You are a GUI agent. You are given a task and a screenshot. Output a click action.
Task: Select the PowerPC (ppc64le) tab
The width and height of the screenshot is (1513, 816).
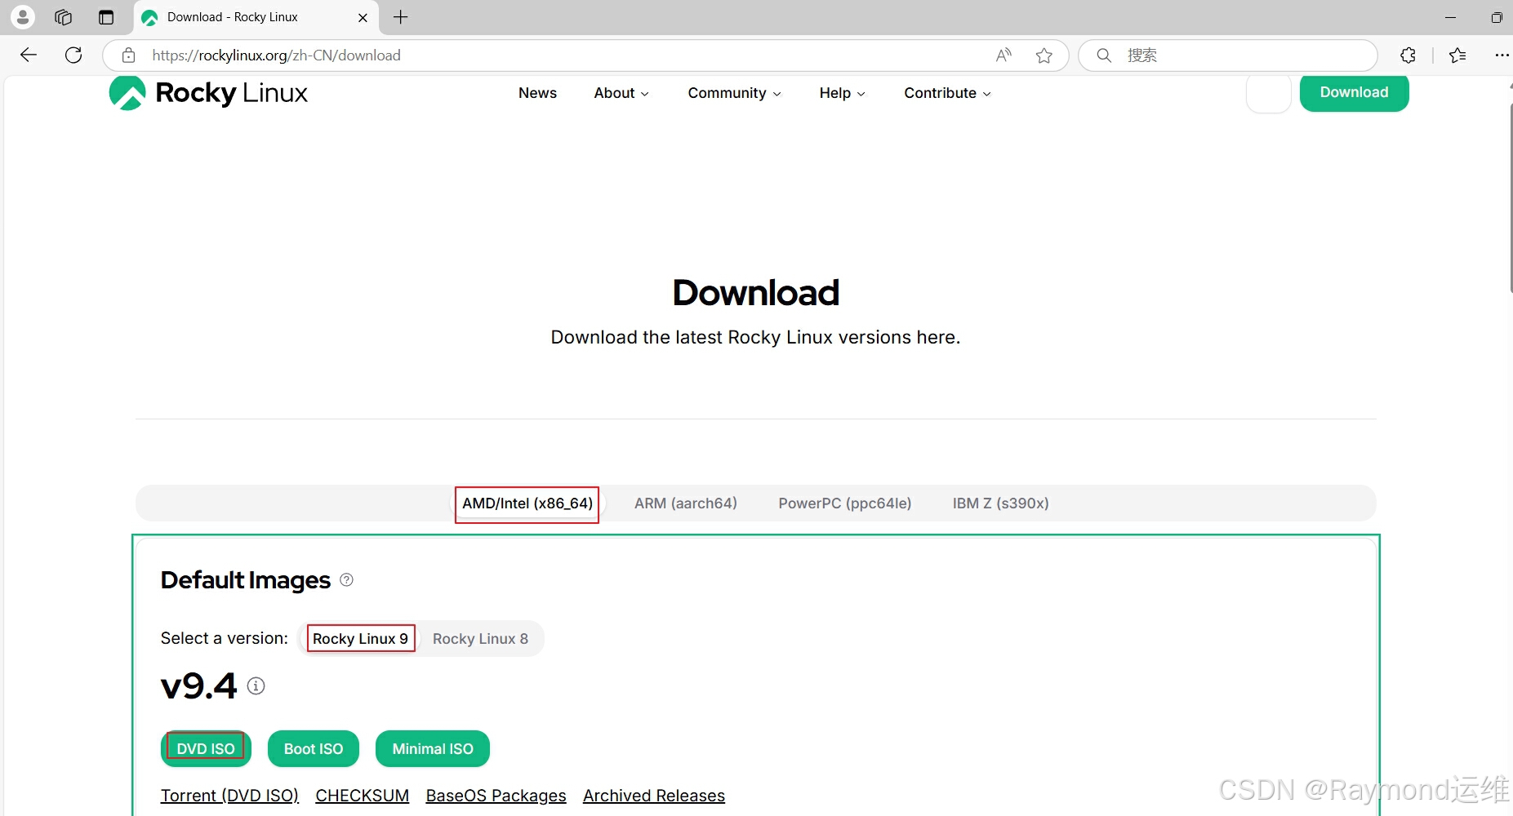pos(845,503)
